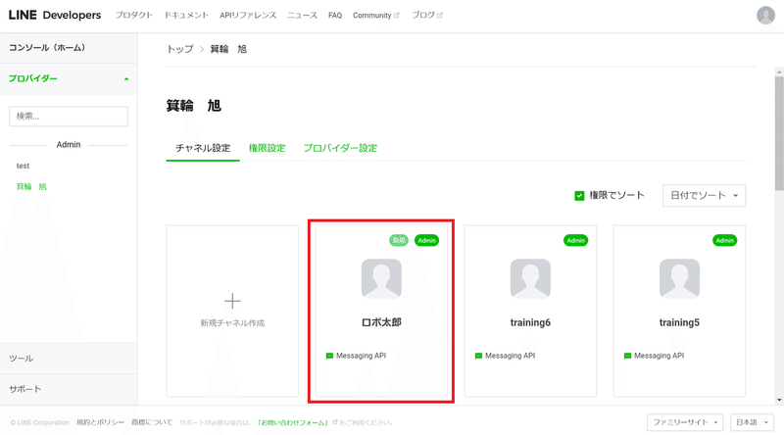Open the ロボ太郎 channel name
This screenshot has height=435, width=784.
pos(381,322)
